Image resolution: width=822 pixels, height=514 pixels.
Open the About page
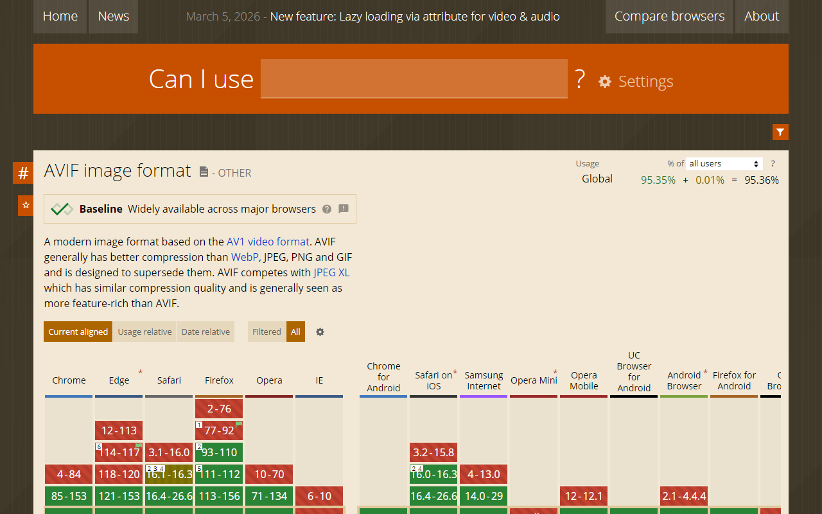(762, 16)
